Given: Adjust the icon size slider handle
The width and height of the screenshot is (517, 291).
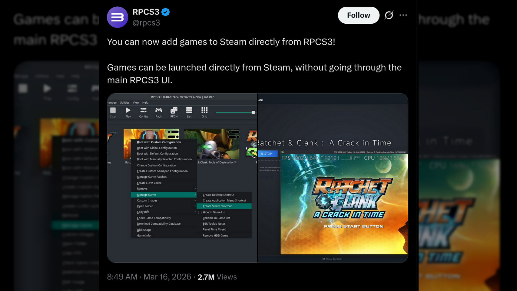Looking at the screenshot, I should 253,112.
